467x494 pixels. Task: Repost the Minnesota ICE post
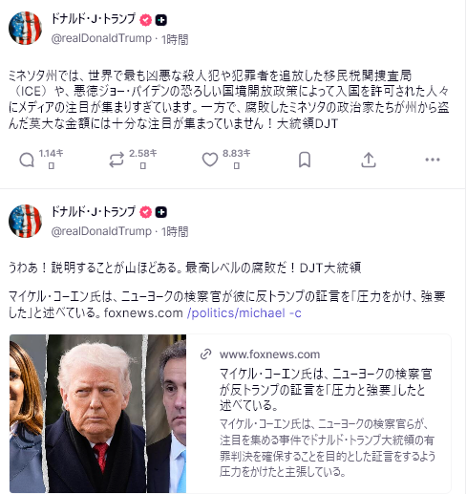117,160
